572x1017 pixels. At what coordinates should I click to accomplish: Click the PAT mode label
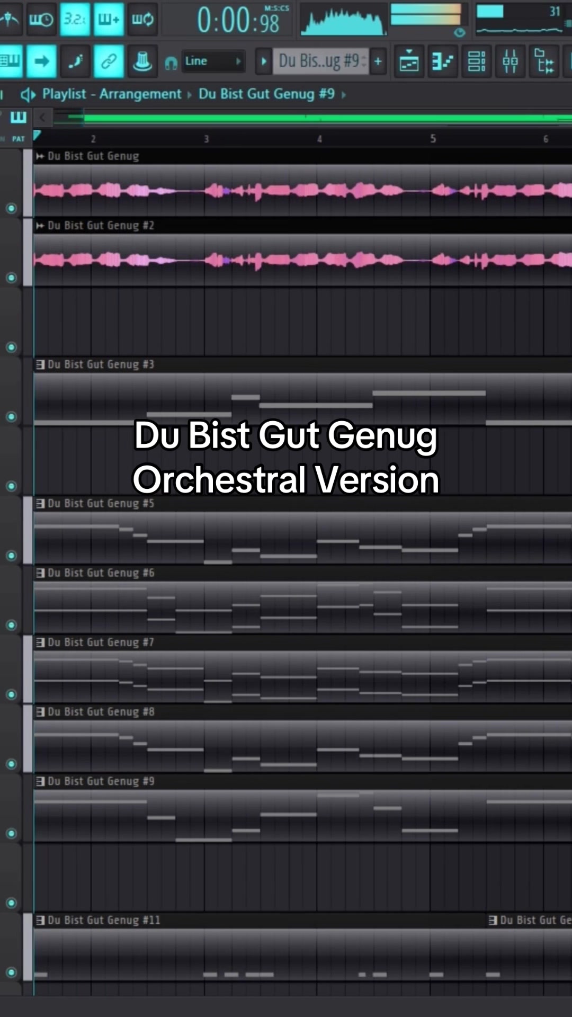tap(19, 139)
